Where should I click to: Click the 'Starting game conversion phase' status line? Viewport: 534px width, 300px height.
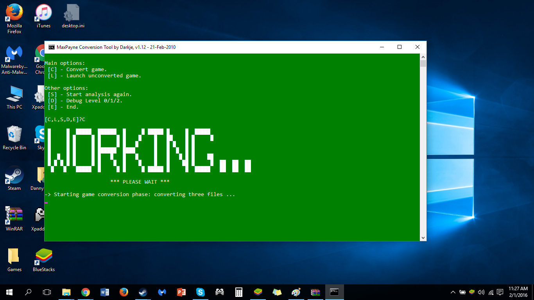140,195
